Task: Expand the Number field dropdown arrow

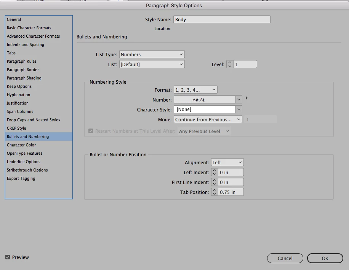Action: tap(239, 100)
